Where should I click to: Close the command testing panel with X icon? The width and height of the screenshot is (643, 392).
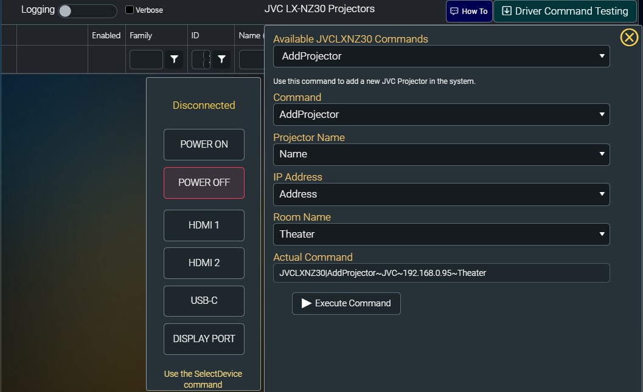coord(629,37)
